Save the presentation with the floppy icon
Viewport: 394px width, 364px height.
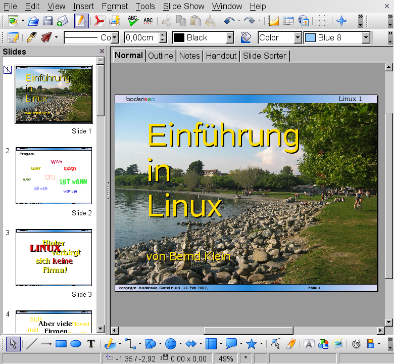pyautogui.click(x=48, y=21)
